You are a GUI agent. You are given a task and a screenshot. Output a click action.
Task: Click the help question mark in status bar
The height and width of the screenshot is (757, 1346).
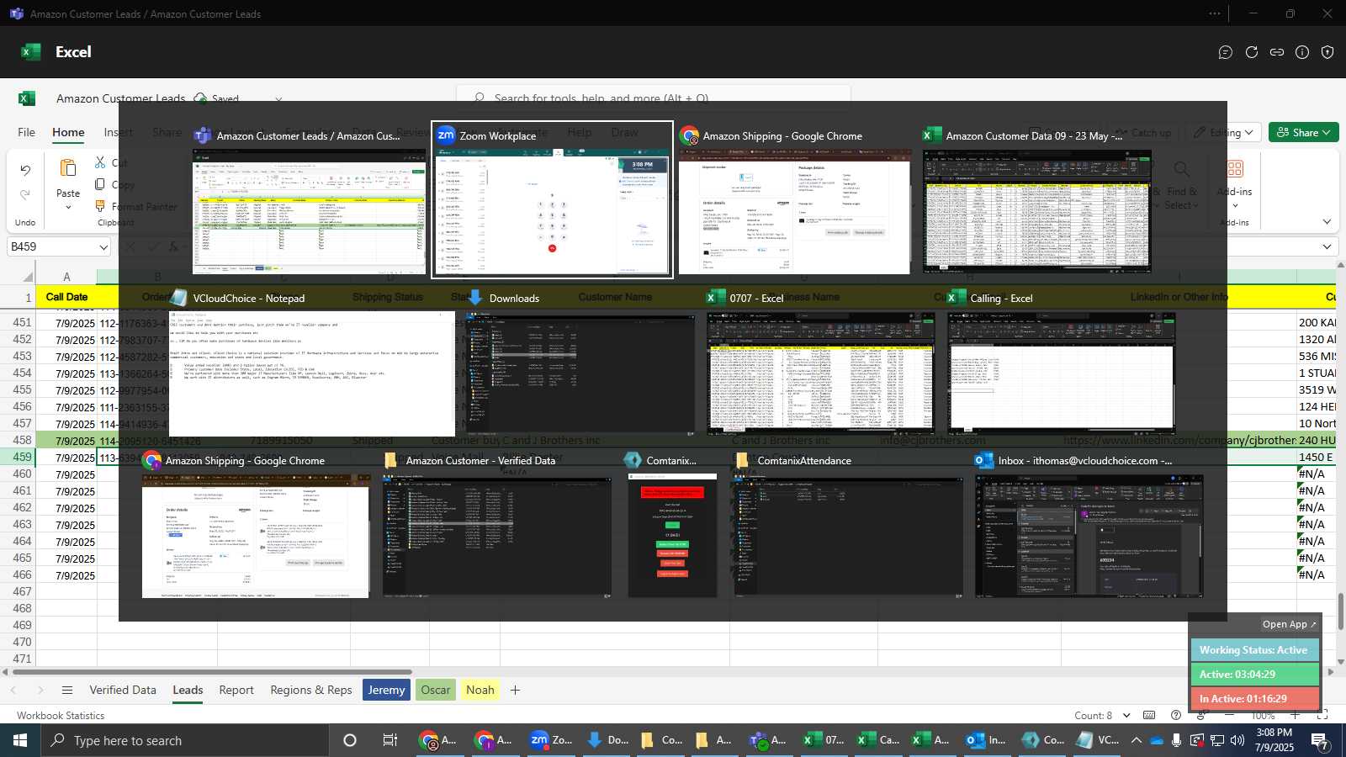click(1176, 716)
